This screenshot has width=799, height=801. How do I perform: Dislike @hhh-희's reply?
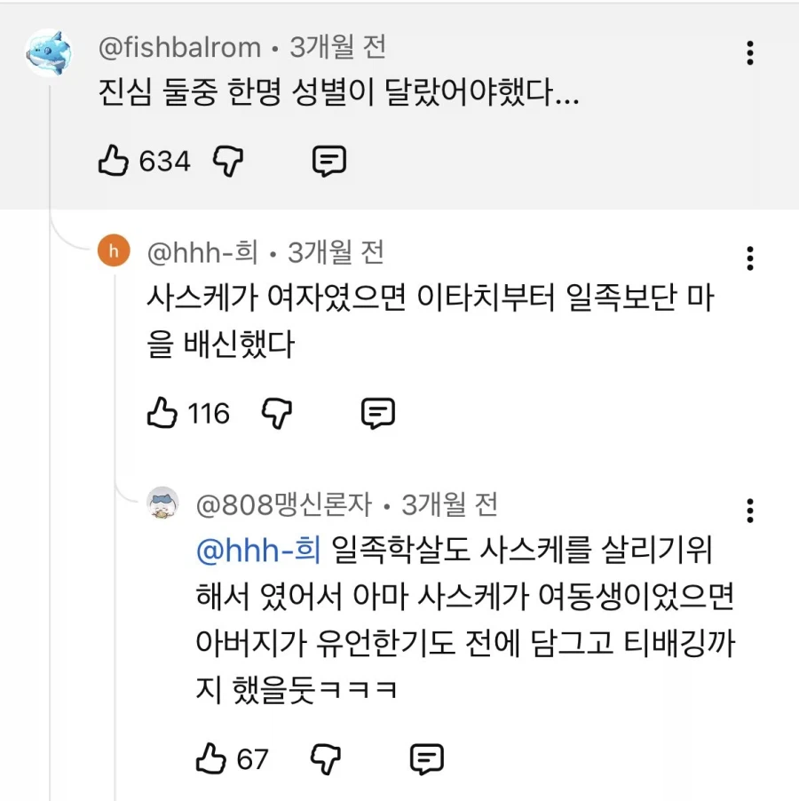[x=277, y=412]
